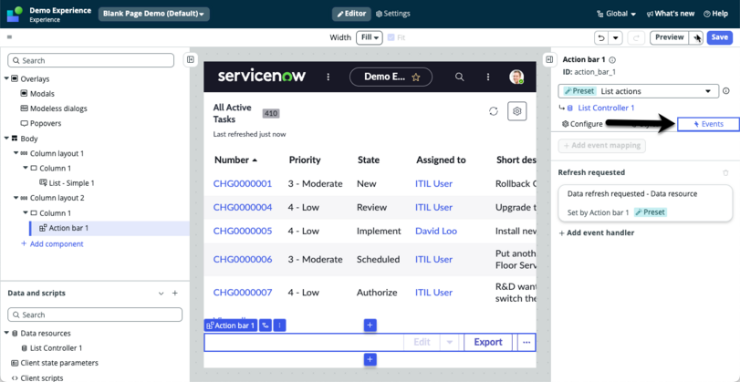740x382 pixels.
Task: Sort by the Number column header
Action: click(236, 160)
